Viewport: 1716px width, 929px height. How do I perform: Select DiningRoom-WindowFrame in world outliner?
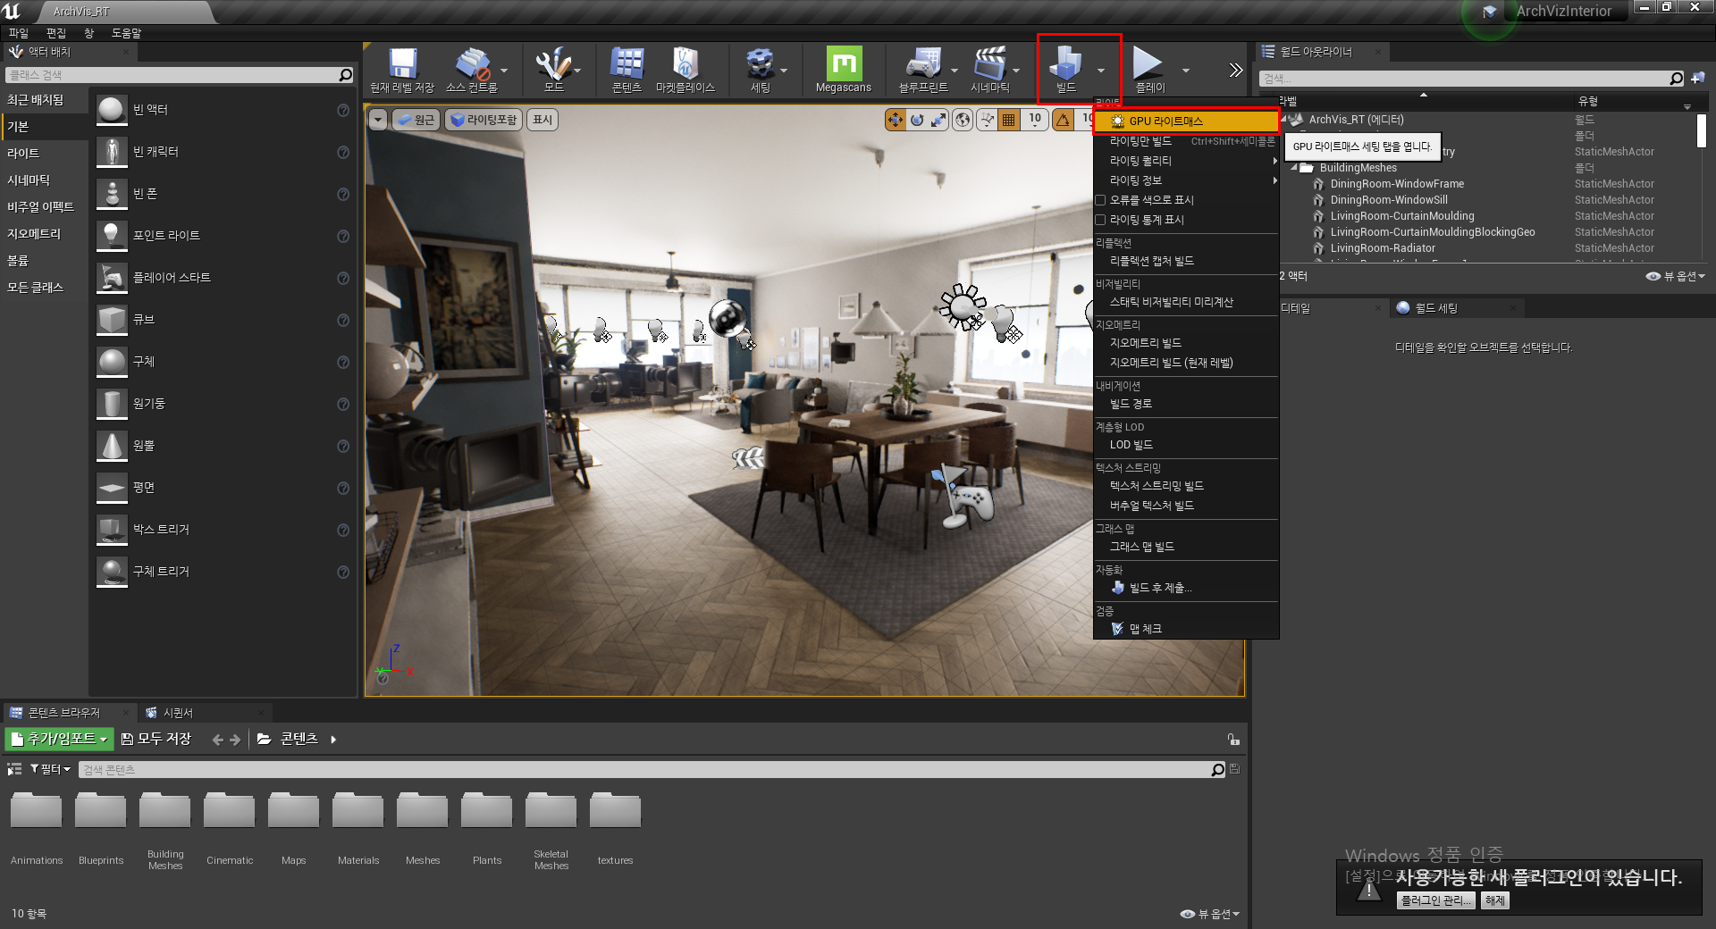click(x=1397, y=184)
